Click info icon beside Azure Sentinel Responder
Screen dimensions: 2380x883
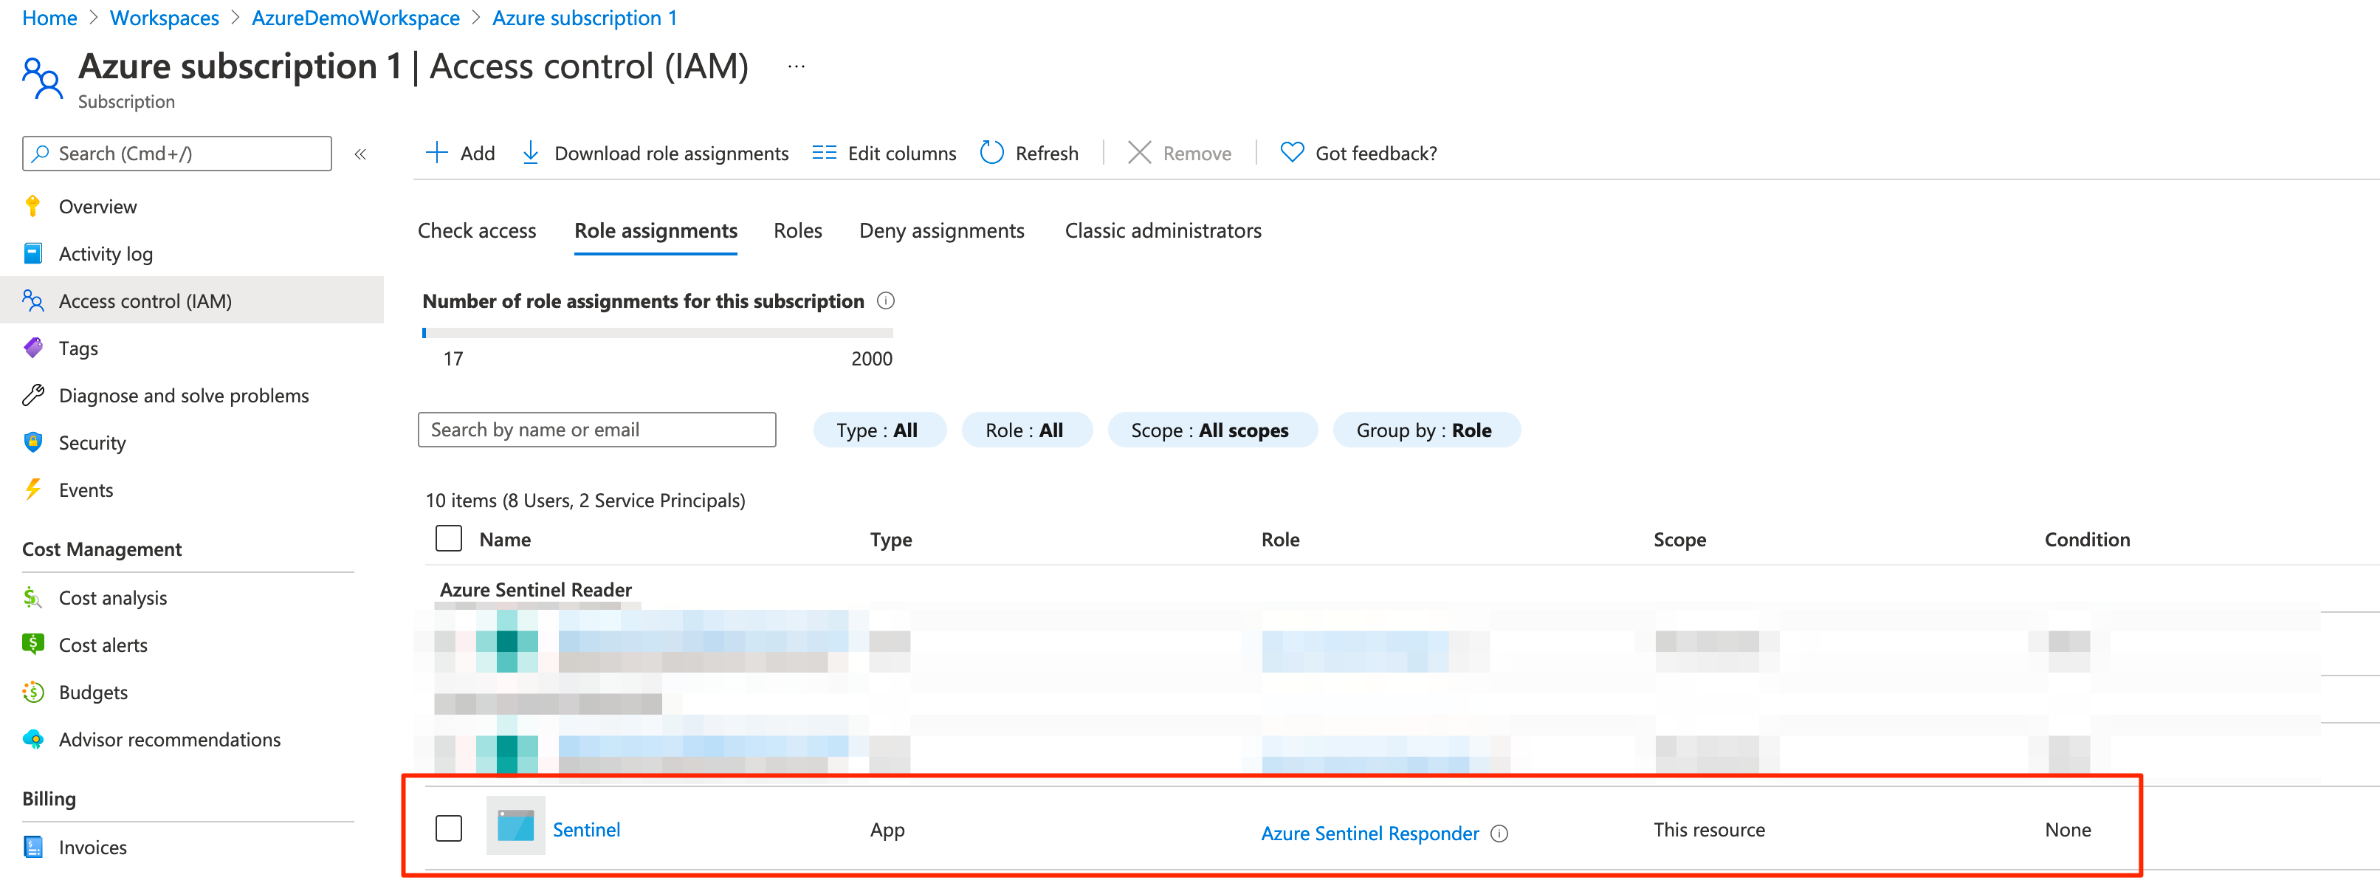1499,833
